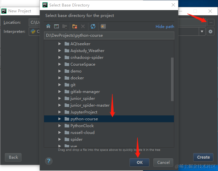Select the junior_spider folder name
The image size is (218, 171).
pos(83,99)
